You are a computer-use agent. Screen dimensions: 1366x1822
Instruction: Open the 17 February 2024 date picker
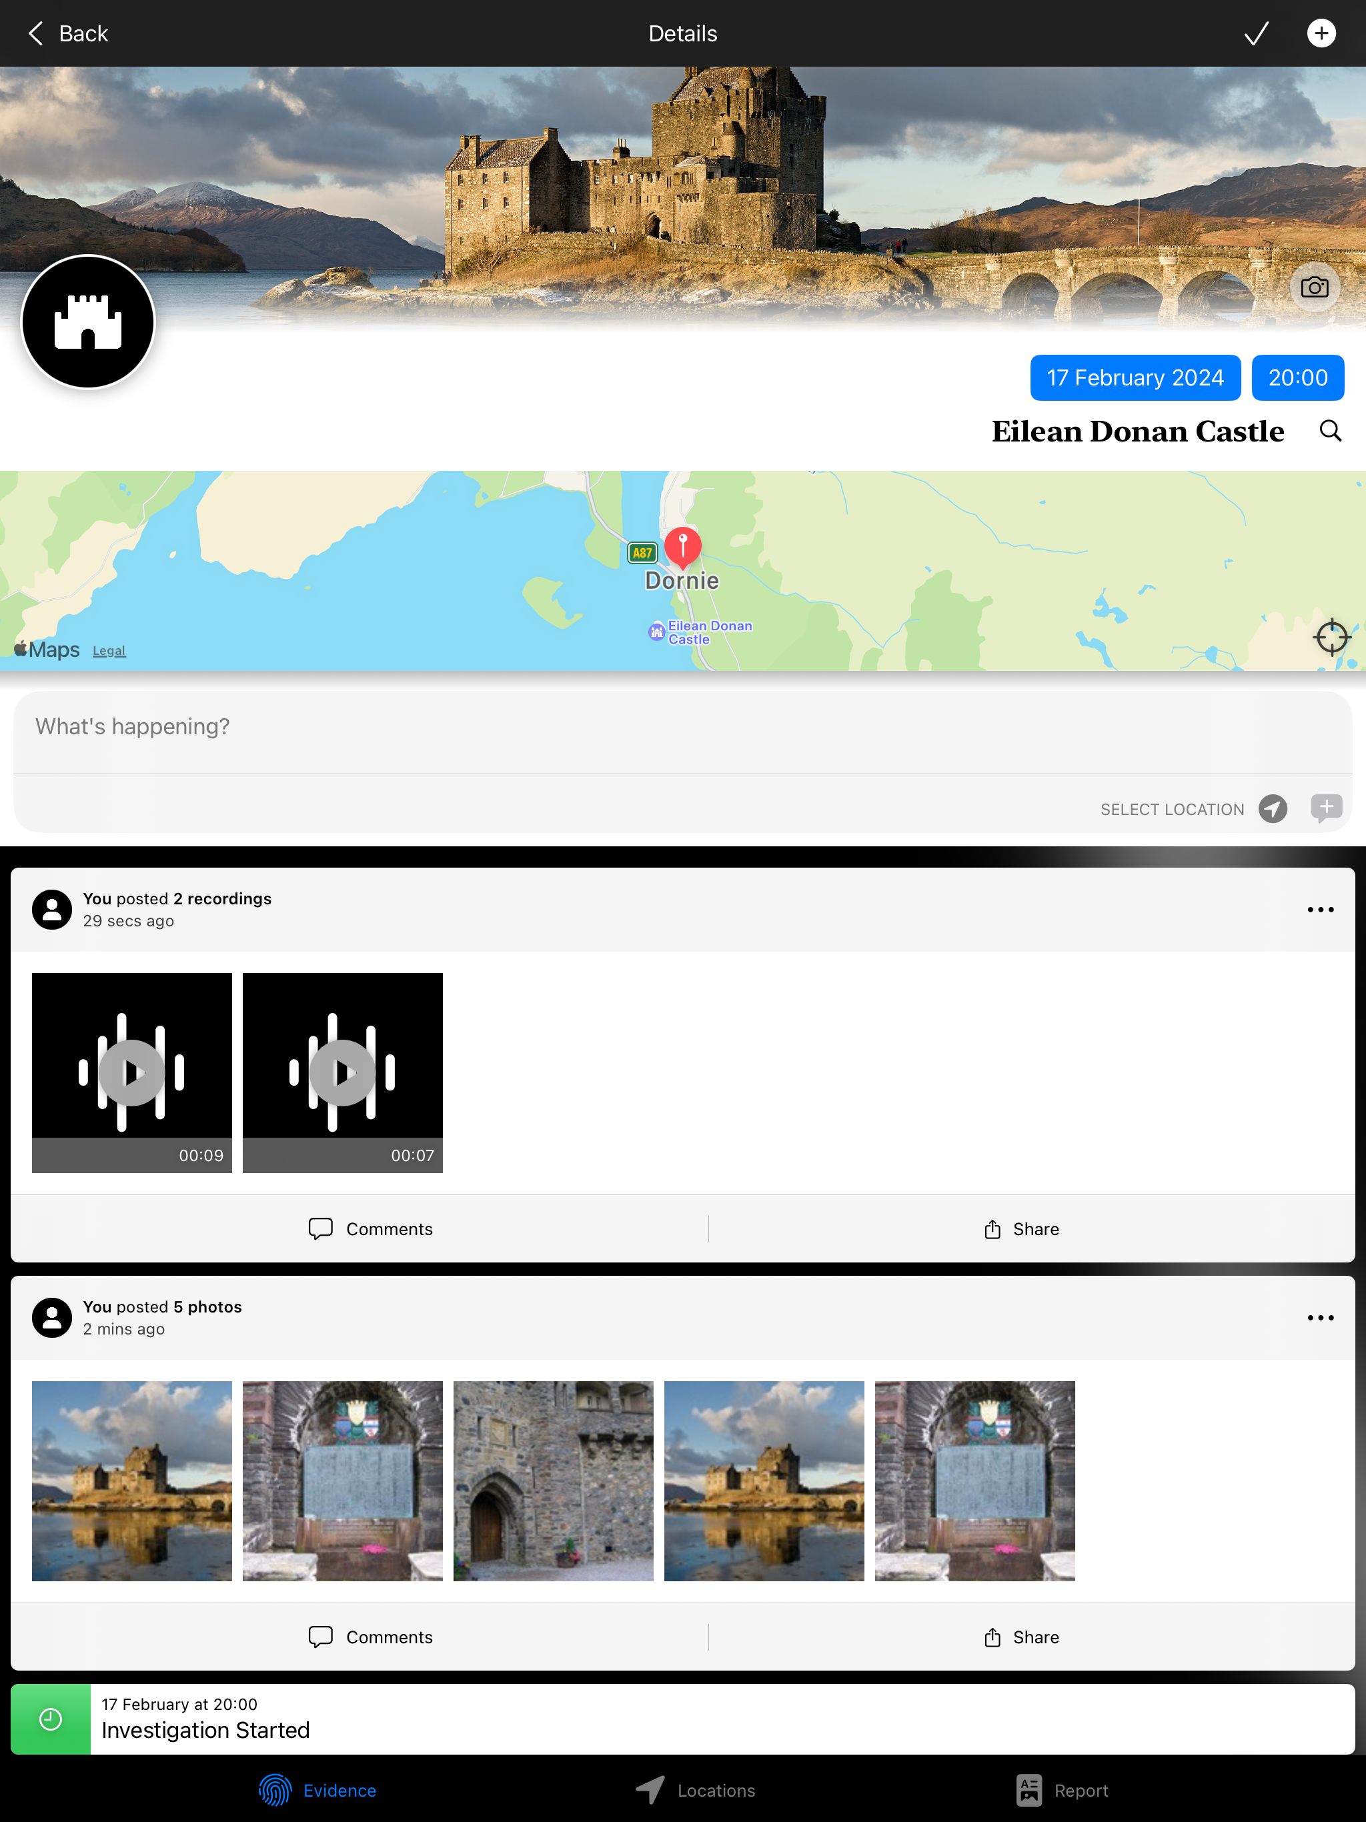[x=1135, y=378]
